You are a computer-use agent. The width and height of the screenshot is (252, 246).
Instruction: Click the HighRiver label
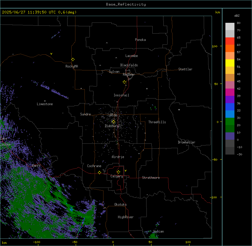[126, 217]
